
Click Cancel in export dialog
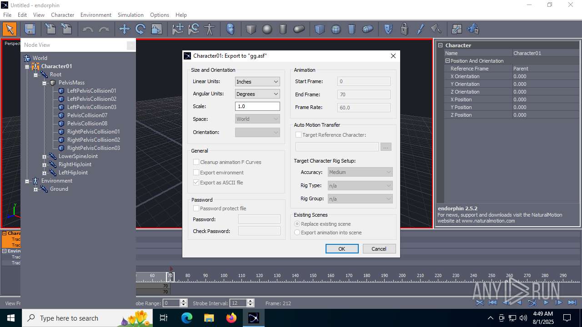tap(379, 248)
